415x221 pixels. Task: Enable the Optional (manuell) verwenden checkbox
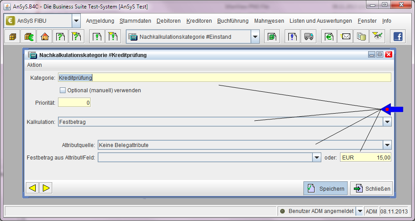tap(62, 90)
